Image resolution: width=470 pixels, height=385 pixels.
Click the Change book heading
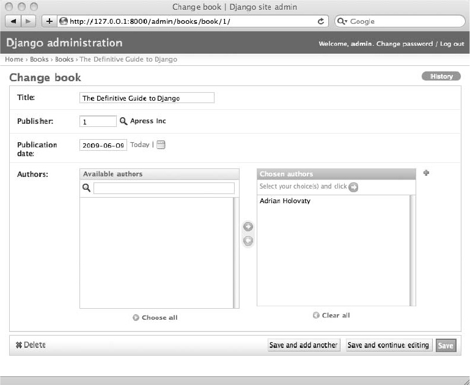[x=45, y=77]
